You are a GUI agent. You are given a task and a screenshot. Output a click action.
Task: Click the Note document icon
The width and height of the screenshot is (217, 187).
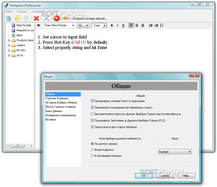click(x=13, y=35)
